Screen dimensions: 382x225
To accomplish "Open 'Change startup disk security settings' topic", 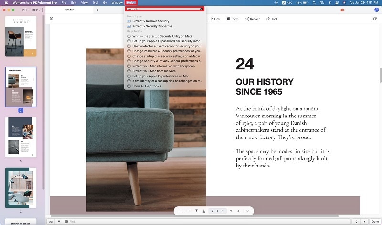I will [x=165, y=56].
